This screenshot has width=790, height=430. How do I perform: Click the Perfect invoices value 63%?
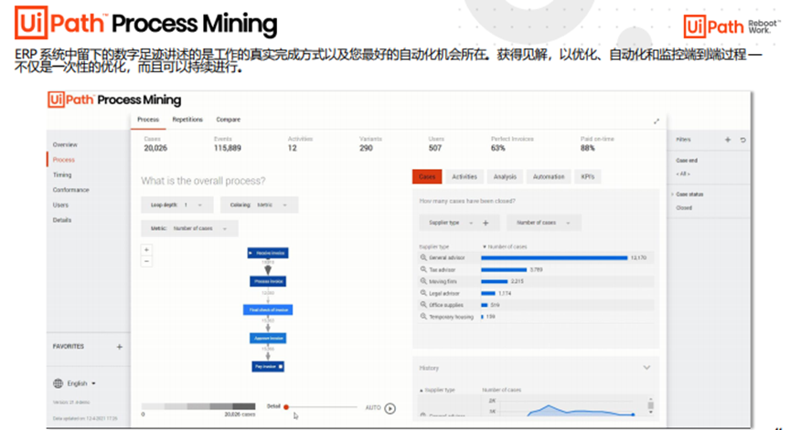point(497,148)
